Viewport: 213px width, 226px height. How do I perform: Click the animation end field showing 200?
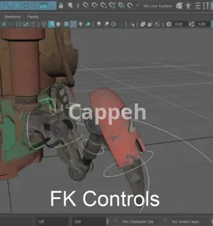point(89,222)
